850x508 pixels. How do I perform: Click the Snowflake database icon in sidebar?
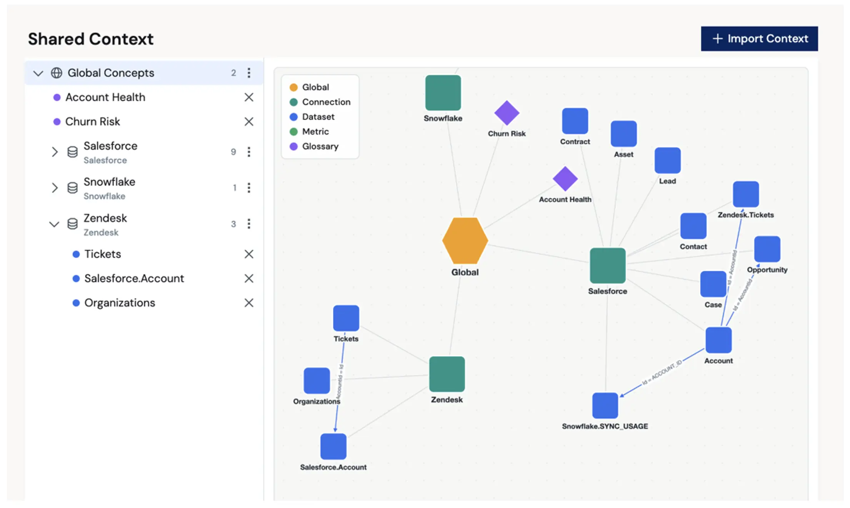[72, 188]
